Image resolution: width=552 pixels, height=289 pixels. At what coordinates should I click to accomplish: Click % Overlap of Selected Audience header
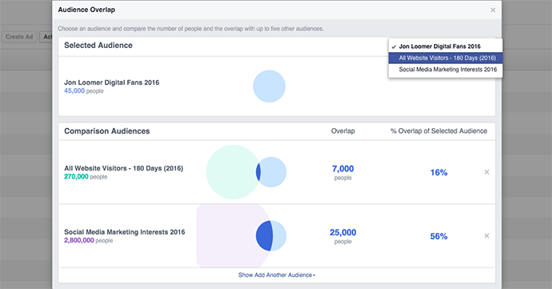(x=438, y=131)
